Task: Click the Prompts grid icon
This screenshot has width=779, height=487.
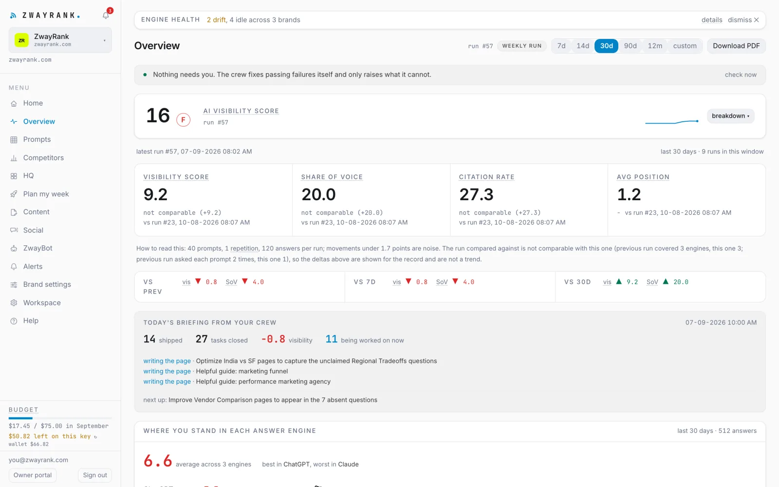Action: [x=14, y=140]
